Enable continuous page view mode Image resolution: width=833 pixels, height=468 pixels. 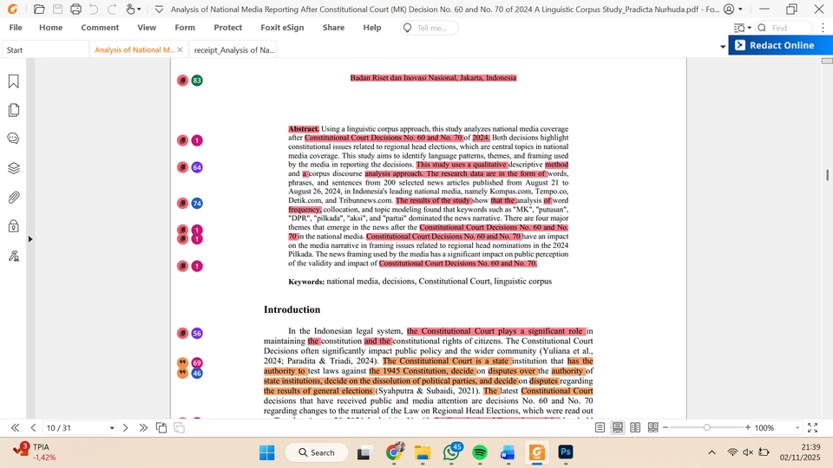[x=618, y=428]
